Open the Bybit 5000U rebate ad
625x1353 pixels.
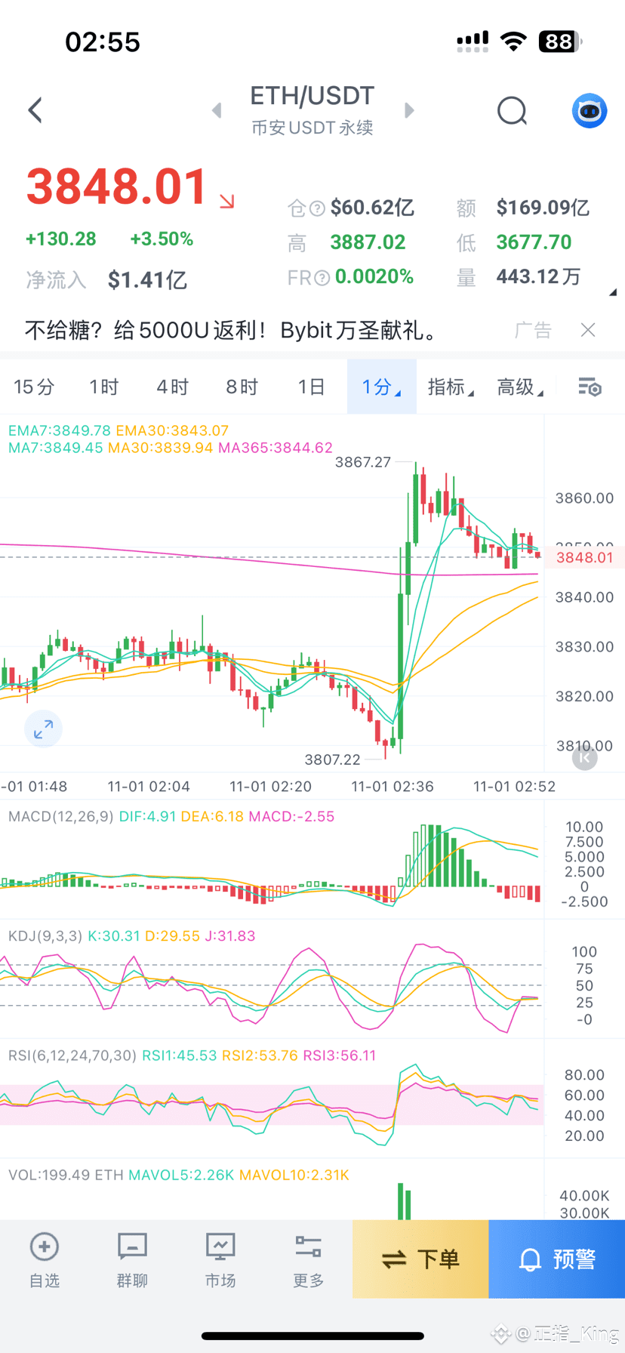[x=232, y=330]
